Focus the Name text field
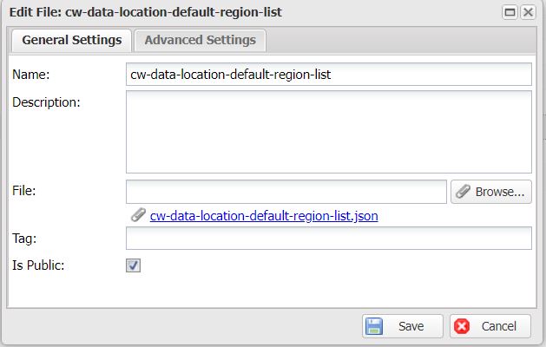The image size is (546, 347). tap(328, 75)
